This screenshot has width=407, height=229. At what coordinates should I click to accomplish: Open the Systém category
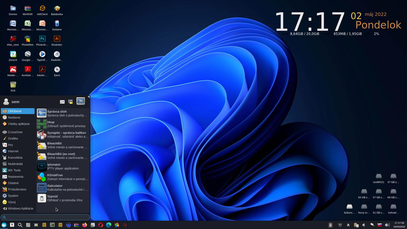click(x=18, y=196)
